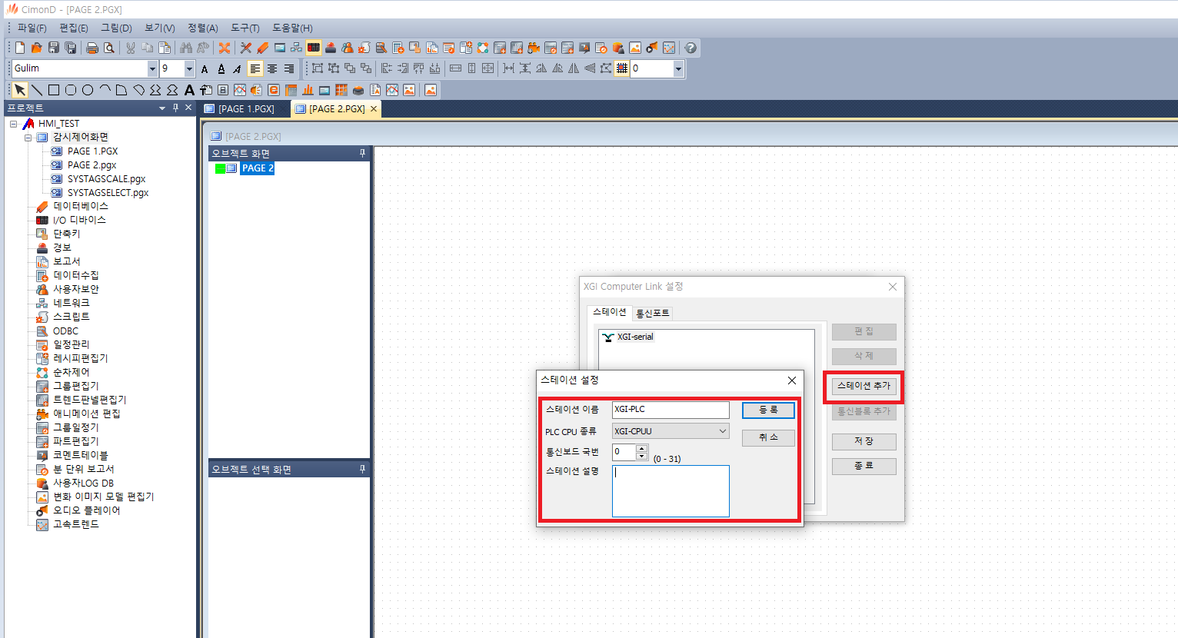Click the New file icon
1178x638 pixels.
pos(20,48)
